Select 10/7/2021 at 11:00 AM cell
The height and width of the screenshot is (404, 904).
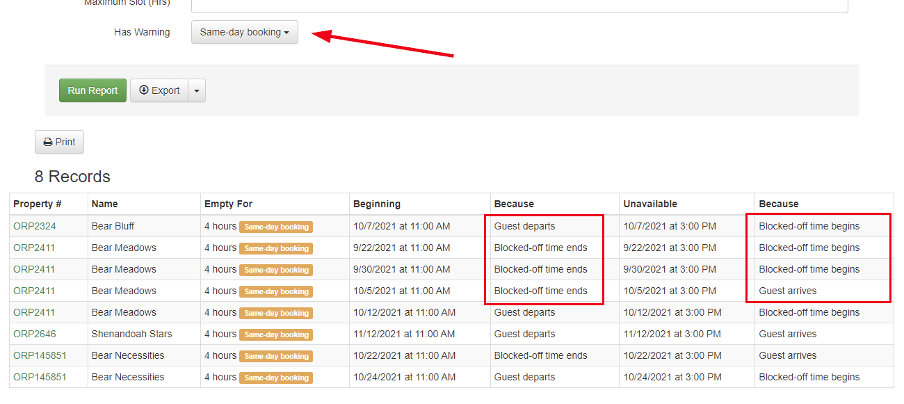click(x=420, y=226)
